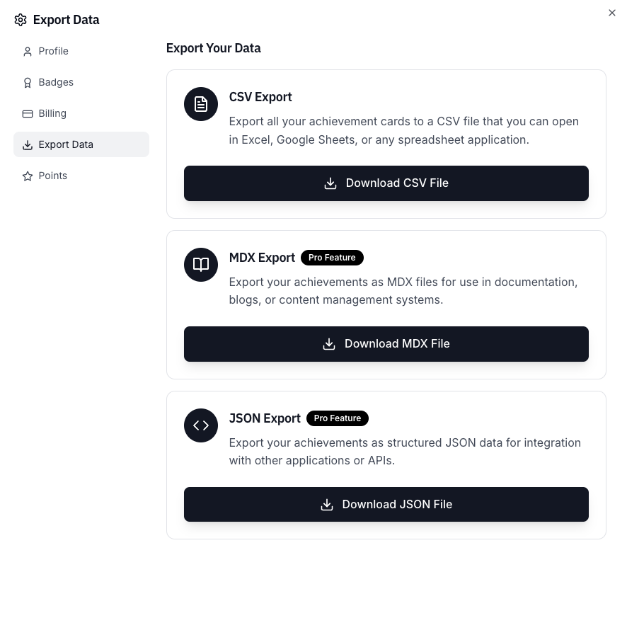Click the MDX Export open book icon
Viewport: 627px width, 618px height.
click(x=201, y=265)
